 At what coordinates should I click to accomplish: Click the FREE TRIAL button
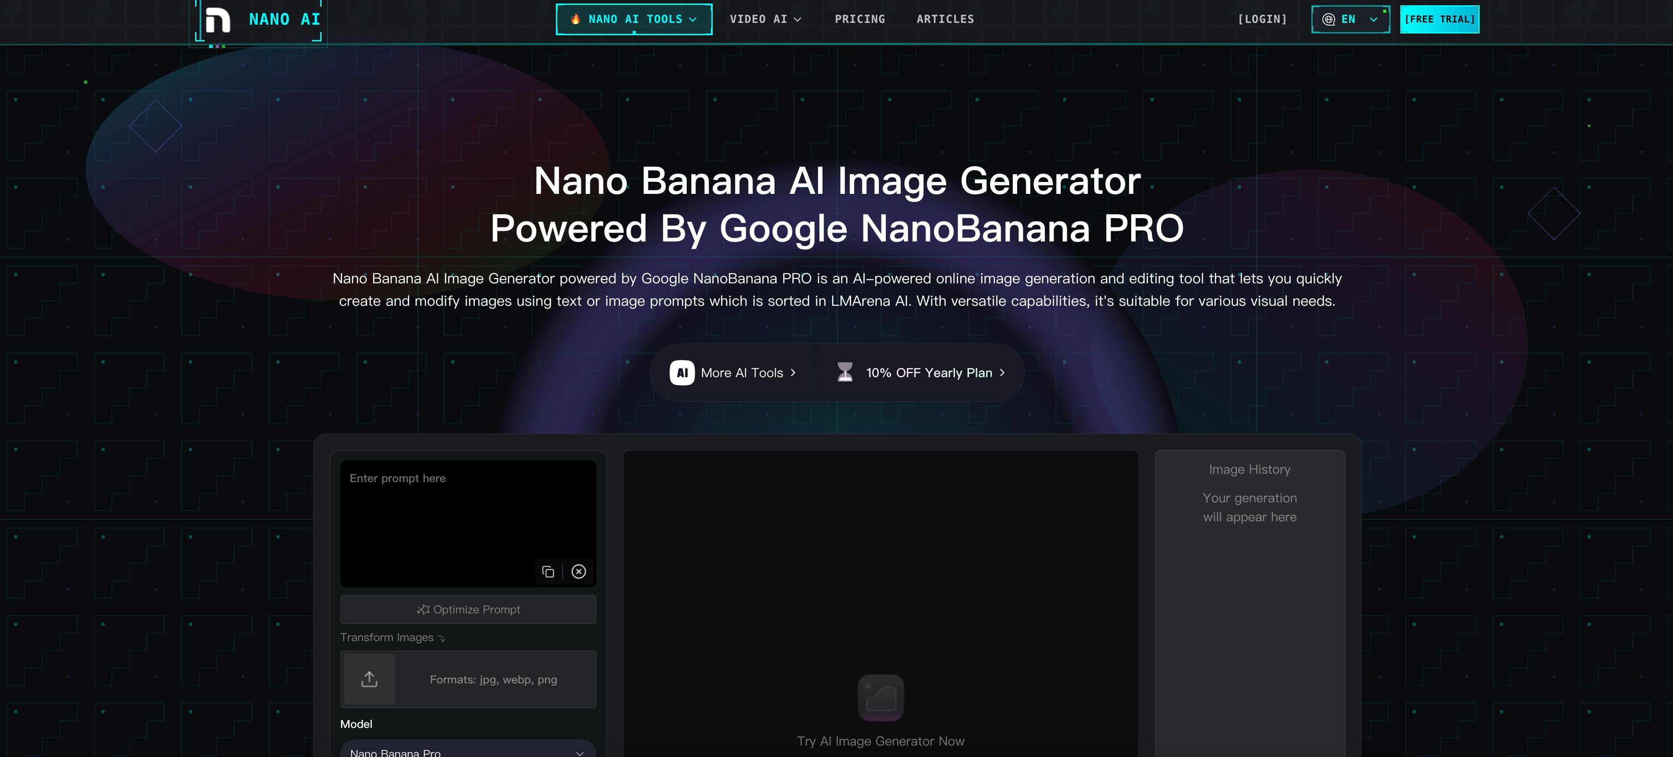(x=1439, y=19)
